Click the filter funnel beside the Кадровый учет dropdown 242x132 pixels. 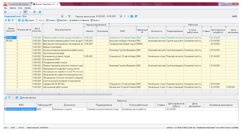pyautogui.click(x=69, y=16)
